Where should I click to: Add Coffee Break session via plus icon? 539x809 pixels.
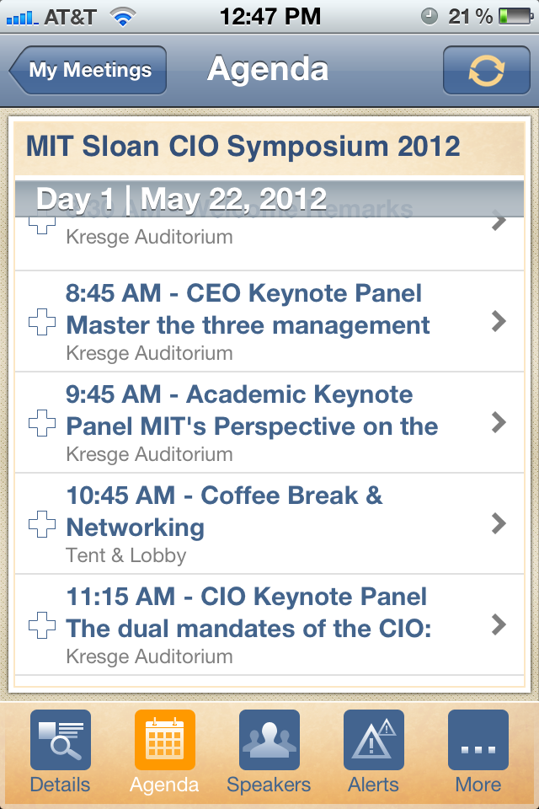(42, 524)
